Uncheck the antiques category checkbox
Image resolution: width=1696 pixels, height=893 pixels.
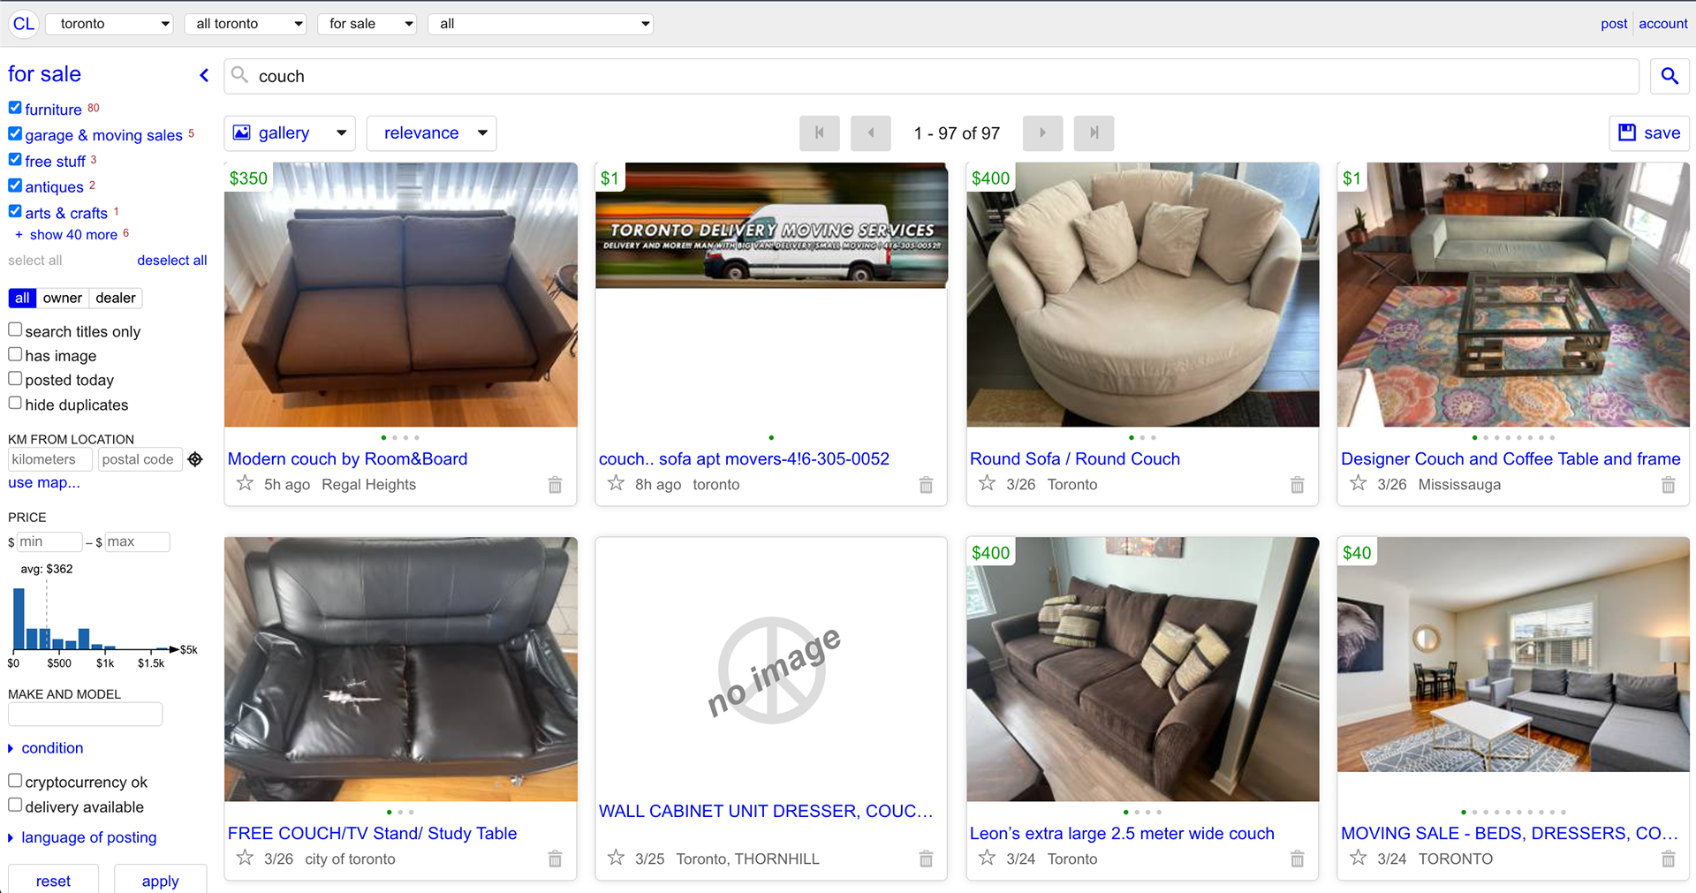click(x=15, y=185)
